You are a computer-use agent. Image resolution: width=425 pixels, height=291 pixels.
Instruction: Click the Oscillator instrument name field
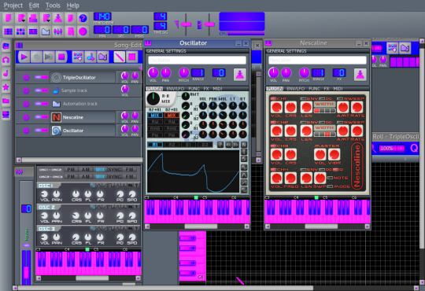[197, 60]
